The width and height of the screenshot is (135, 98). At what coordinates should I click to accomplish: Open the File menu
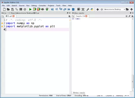coord(3,6)
